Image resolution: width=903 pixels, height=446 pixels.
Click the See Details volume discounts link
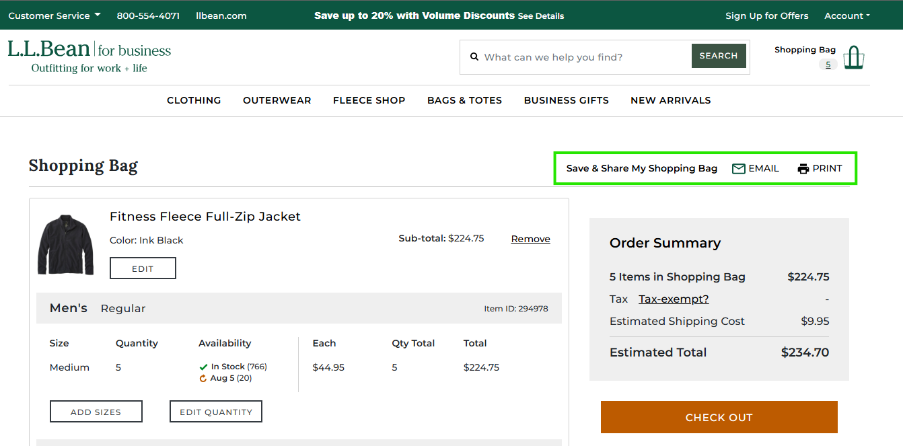(541, 15)
